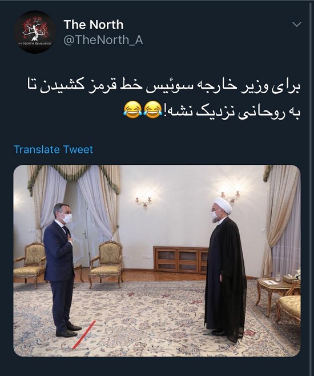Expand the tweet options chevron
The width and height of the screenshot is (314, 376).
(297, 24)
